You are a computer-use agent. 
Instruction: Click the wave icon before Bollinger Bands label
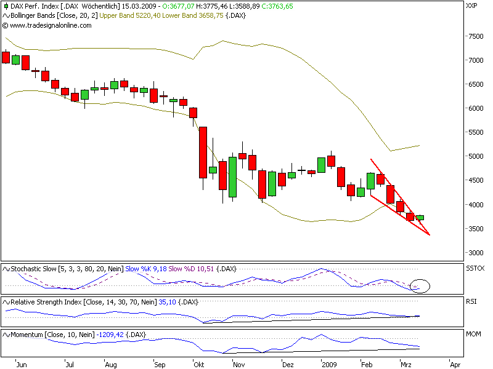[6, 17]
